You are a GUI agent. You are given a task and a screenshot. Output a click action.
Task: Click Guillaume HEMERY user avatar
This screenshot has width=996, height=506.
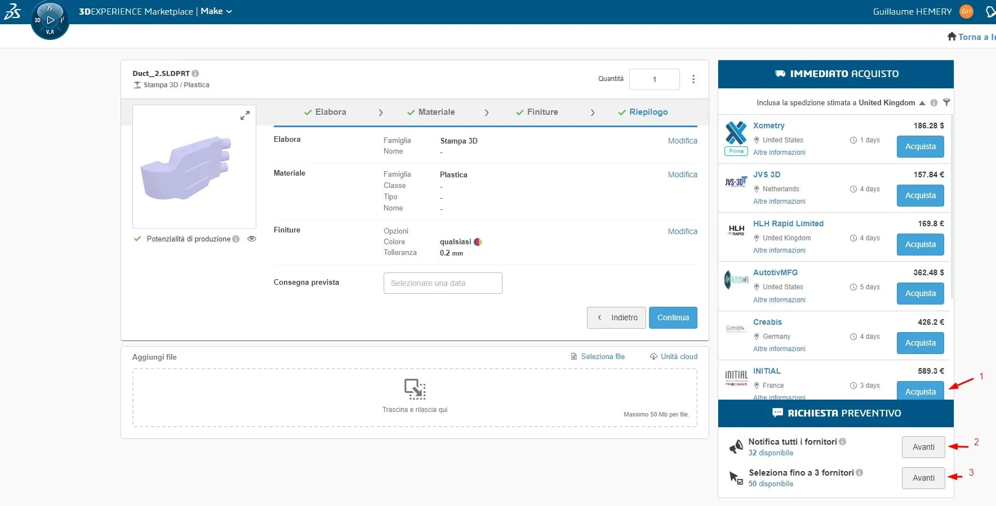967,11
